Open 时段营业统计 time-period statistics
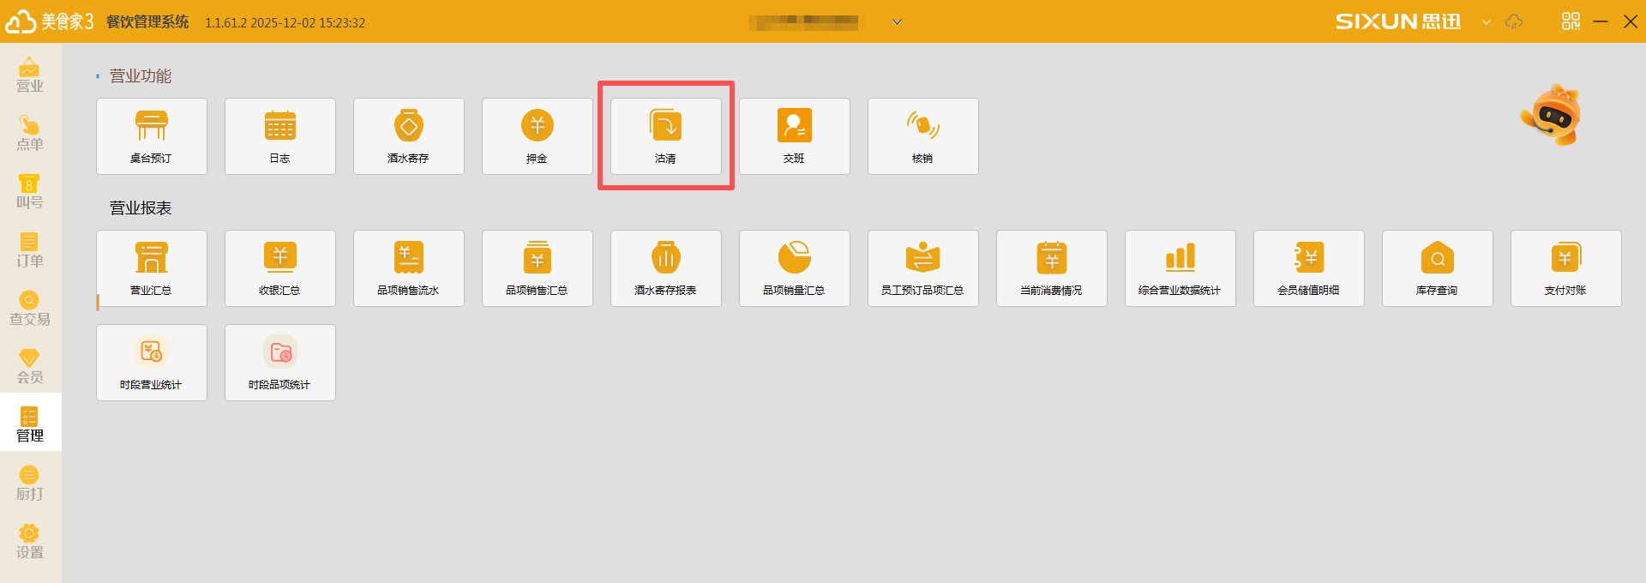 [152, 363]
